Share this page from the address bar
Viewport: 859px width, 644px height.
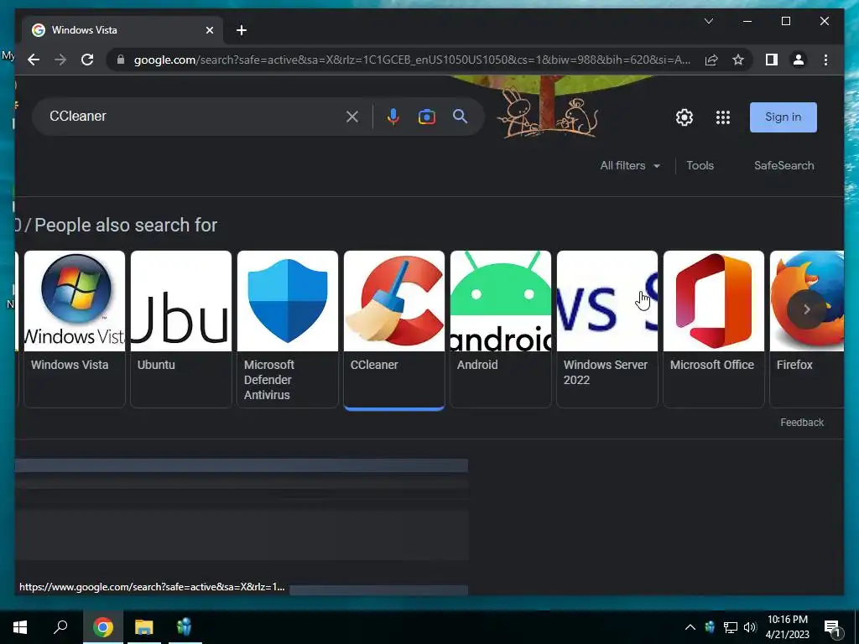[711, 60]
